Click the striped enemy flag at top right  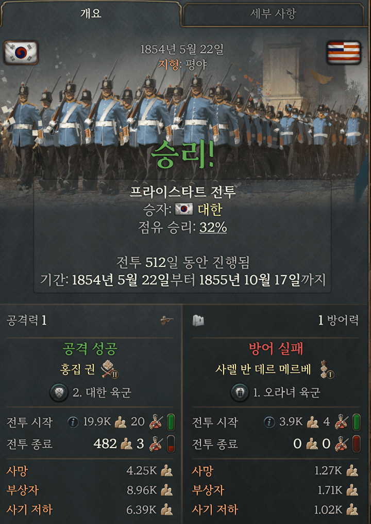344,53
